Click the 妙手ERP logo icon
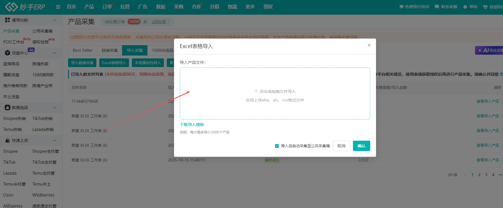The height and width of the screenshot is (208, 503). coord(12,7)
